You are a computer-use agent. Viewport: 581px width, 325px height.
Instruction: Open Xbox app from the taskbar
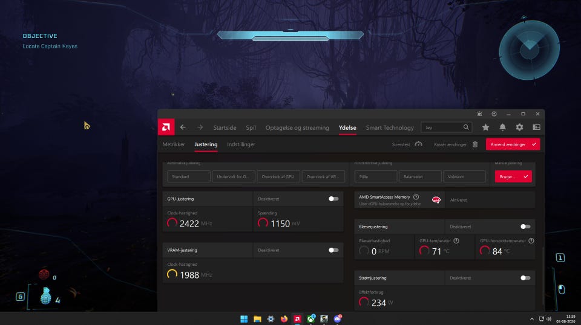coord(311,319)
